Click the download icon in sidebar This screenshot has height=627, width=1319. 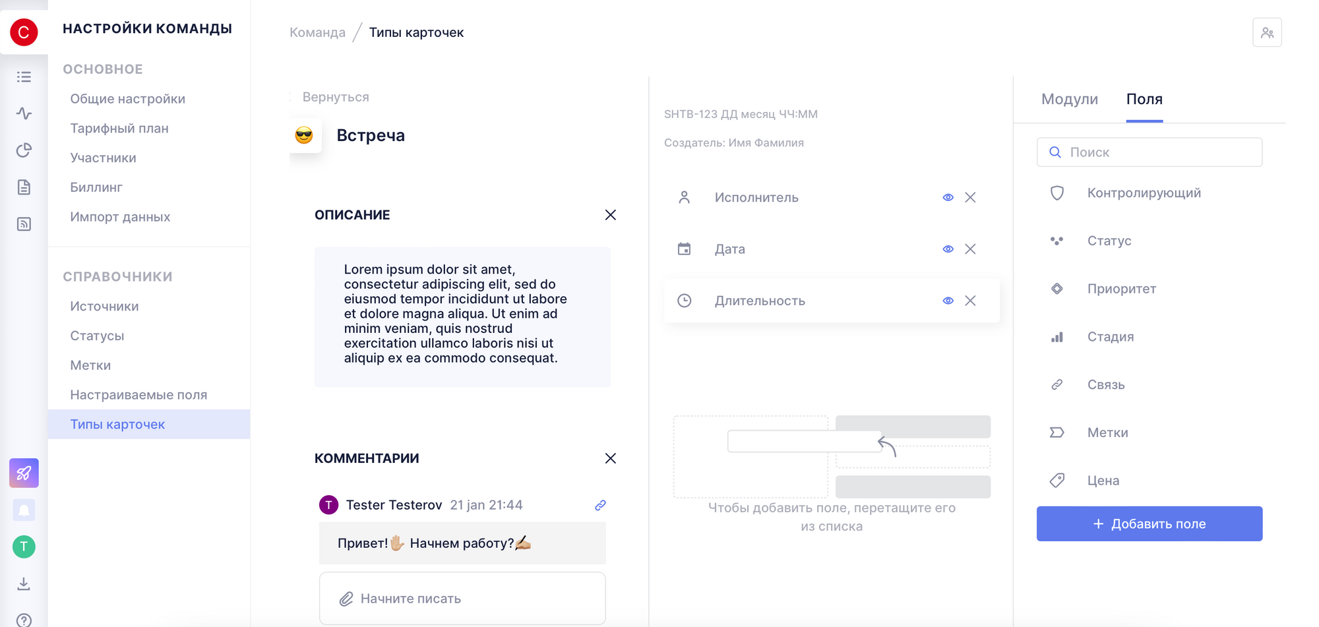24,583
